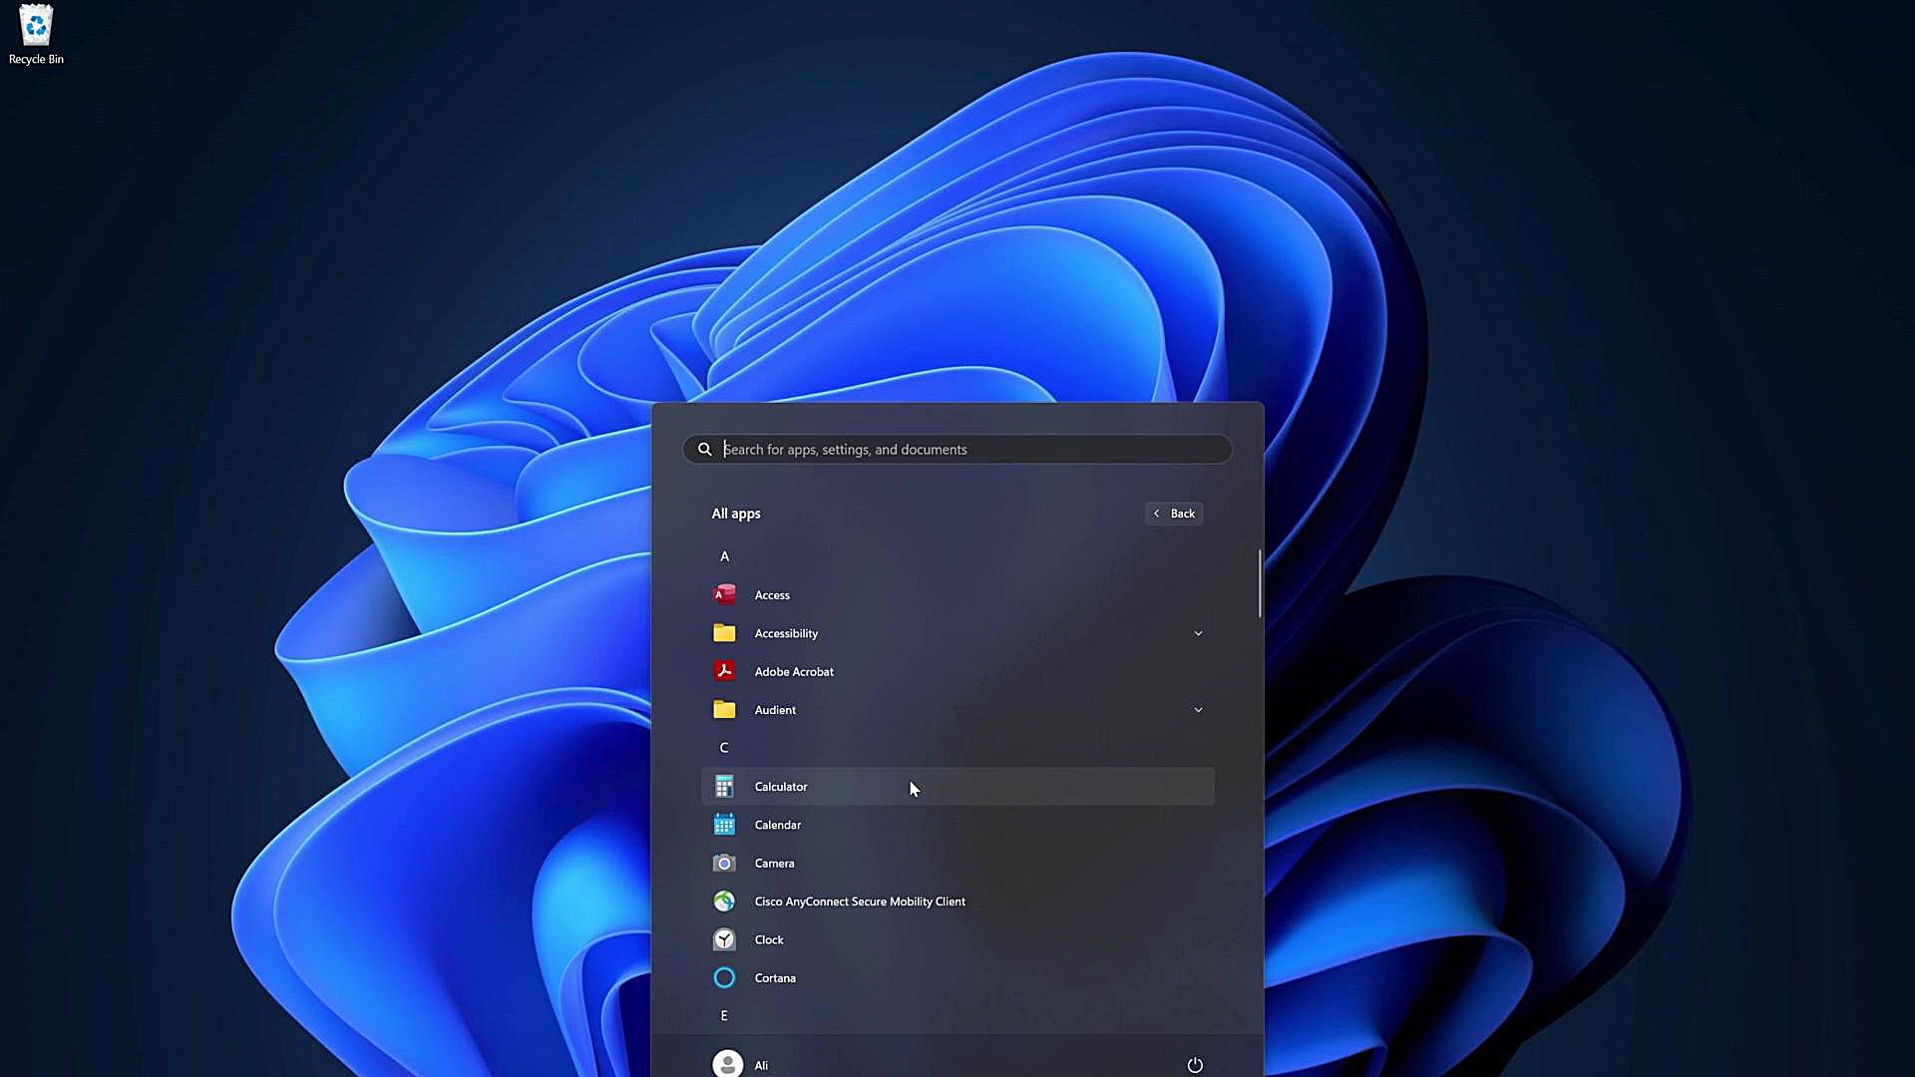
Task: Click the Cortana circle icon
Action: point(724,978)
